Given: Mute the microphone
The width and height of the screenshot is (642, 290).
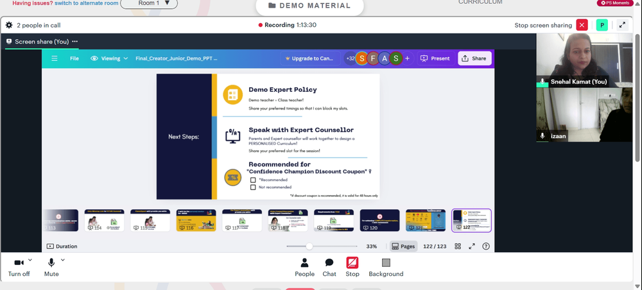Looking at the screenshot, I should coord(51,267).
